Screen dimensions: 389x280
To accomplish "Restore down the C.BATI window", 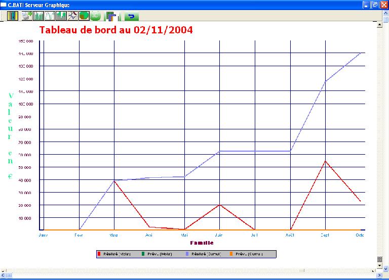I will pyautogui.click(x=375, y=5).
